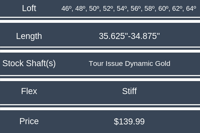Select the Stiff flex value
This screenshot has width=200, height=133.
[x=129, y=91]
